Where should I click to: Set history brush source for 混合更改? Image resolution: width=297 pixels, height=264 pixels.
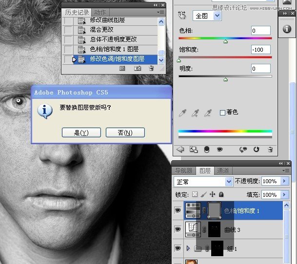coord(68,30)
